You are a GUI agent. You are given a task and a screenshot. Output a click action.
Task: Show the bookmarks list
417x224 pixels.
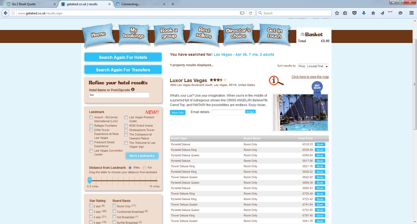tap(345, 13)
